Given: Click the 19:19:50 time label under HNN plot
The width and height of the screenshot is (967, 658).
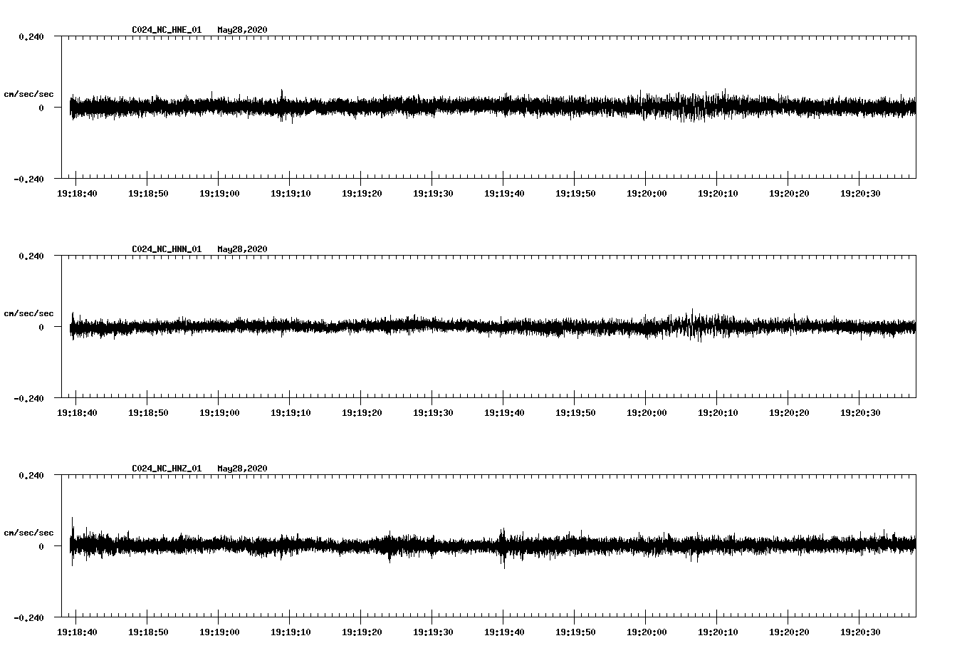Looking at the screenshot, I should (575, 412).
